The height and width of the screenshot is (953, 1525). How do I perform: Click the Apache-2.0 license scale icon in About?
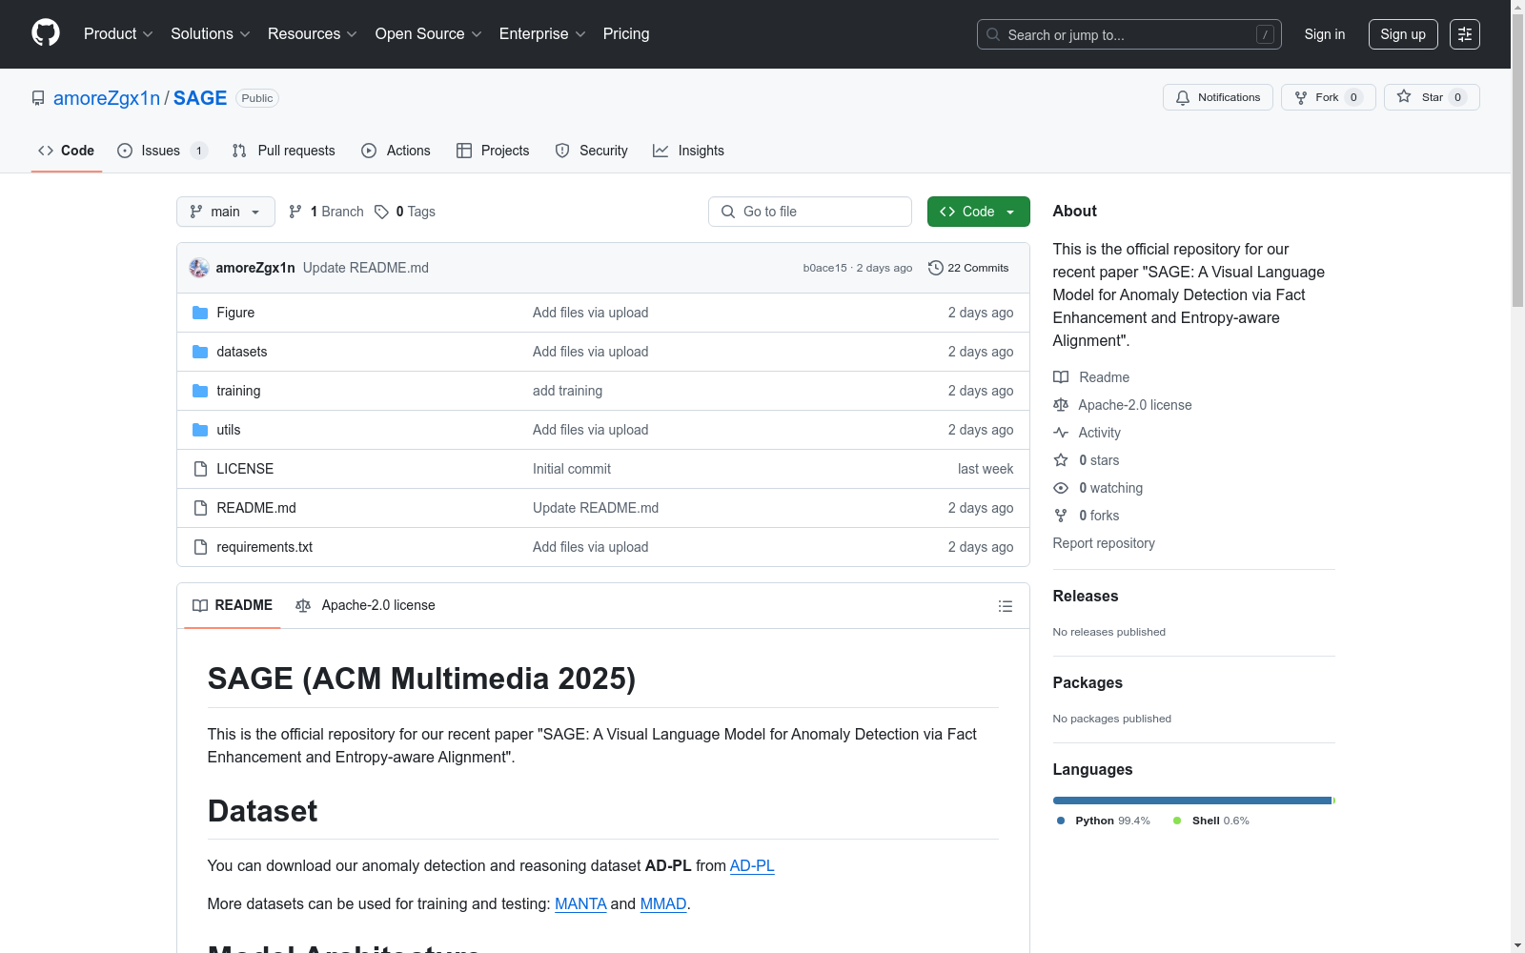click(1061, 405)
